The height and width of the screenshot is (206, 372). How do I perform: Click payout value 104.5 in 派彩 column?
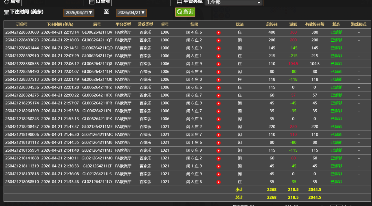coord(293,64)
